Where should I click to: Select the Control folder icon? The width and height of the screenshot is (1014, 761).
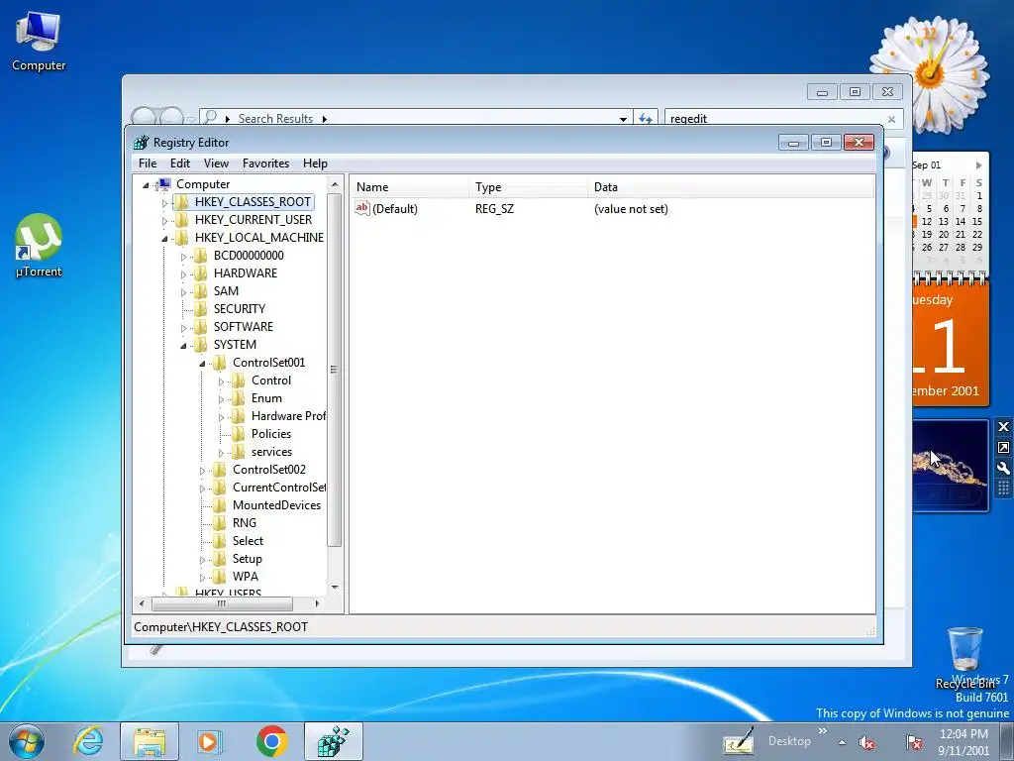pos(238,380)
